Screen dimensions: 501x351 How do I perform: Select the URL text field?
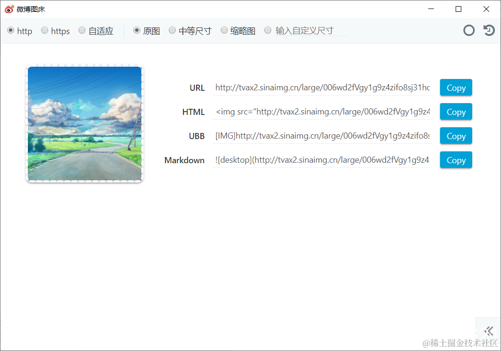pyautogui.click(x=321, y=88)
